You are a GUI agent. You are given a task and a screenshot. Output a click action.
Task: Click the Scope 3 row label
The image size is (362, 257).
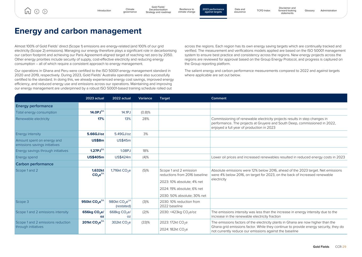[22, 202]
